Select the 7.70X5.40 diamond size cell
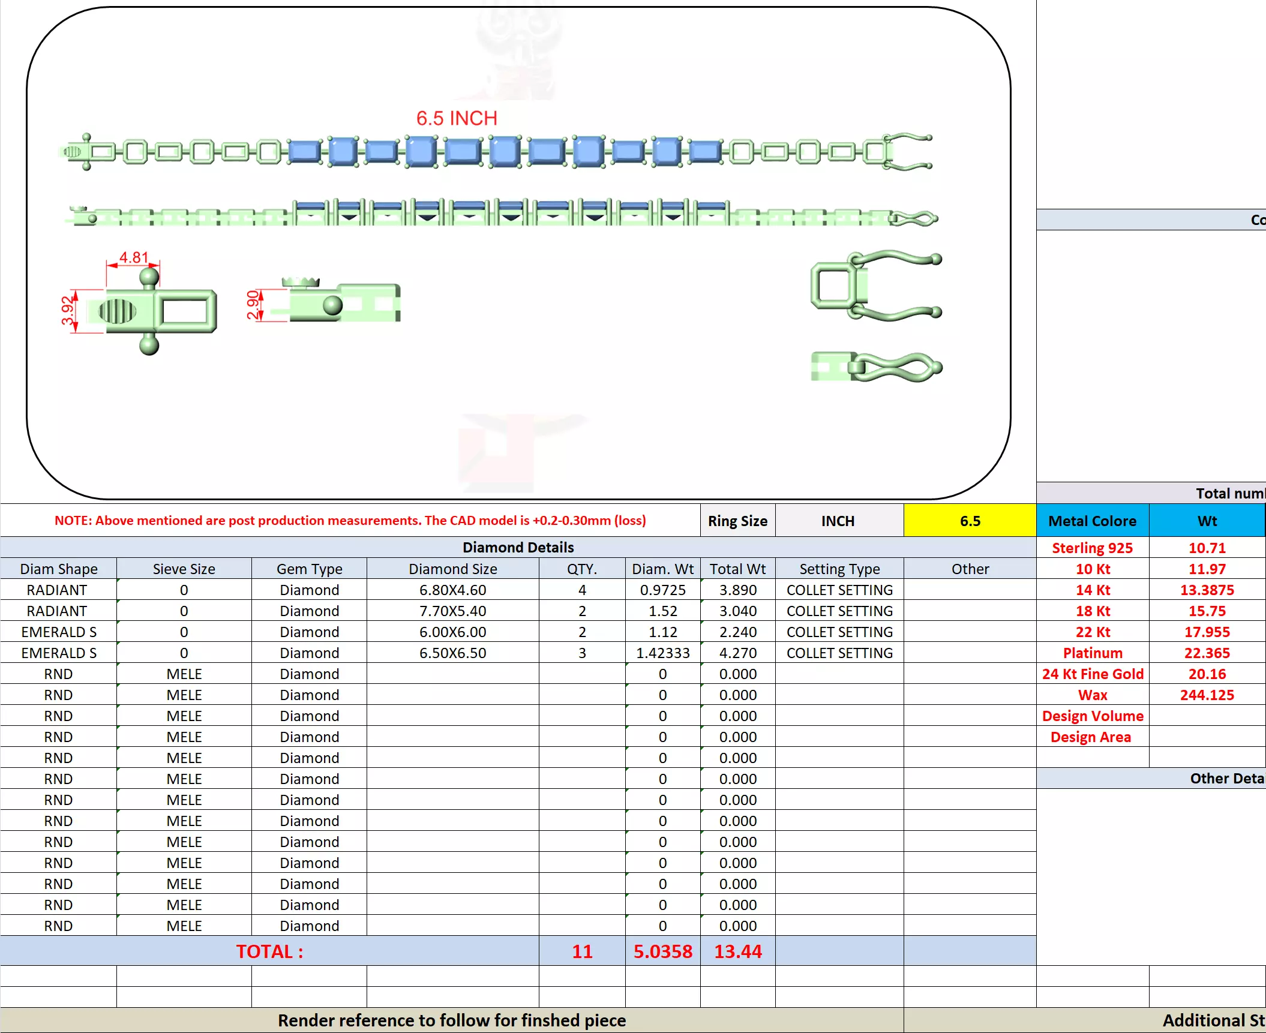1266x1033 pixels. pos(452,611)
